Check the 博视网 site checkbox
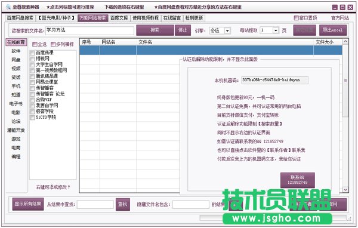This screenshot has width=358, height=228. [32, 58]
